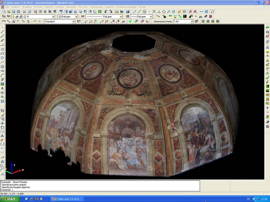Open a file using the folder icon
This screenshot has width=270, height=202.
coord(9,12)
